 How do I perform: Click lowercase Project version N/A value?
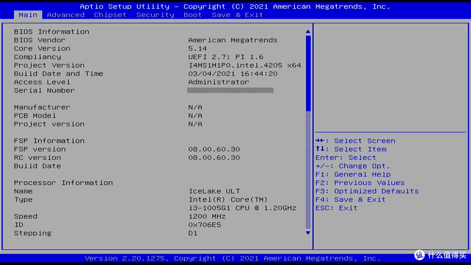tap(195, 124)
